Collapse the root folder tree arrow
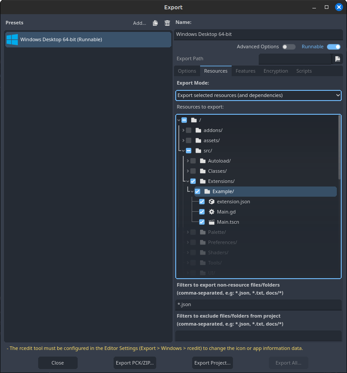The height and width of the screenshot is (373, 347). tap(179, 120)
